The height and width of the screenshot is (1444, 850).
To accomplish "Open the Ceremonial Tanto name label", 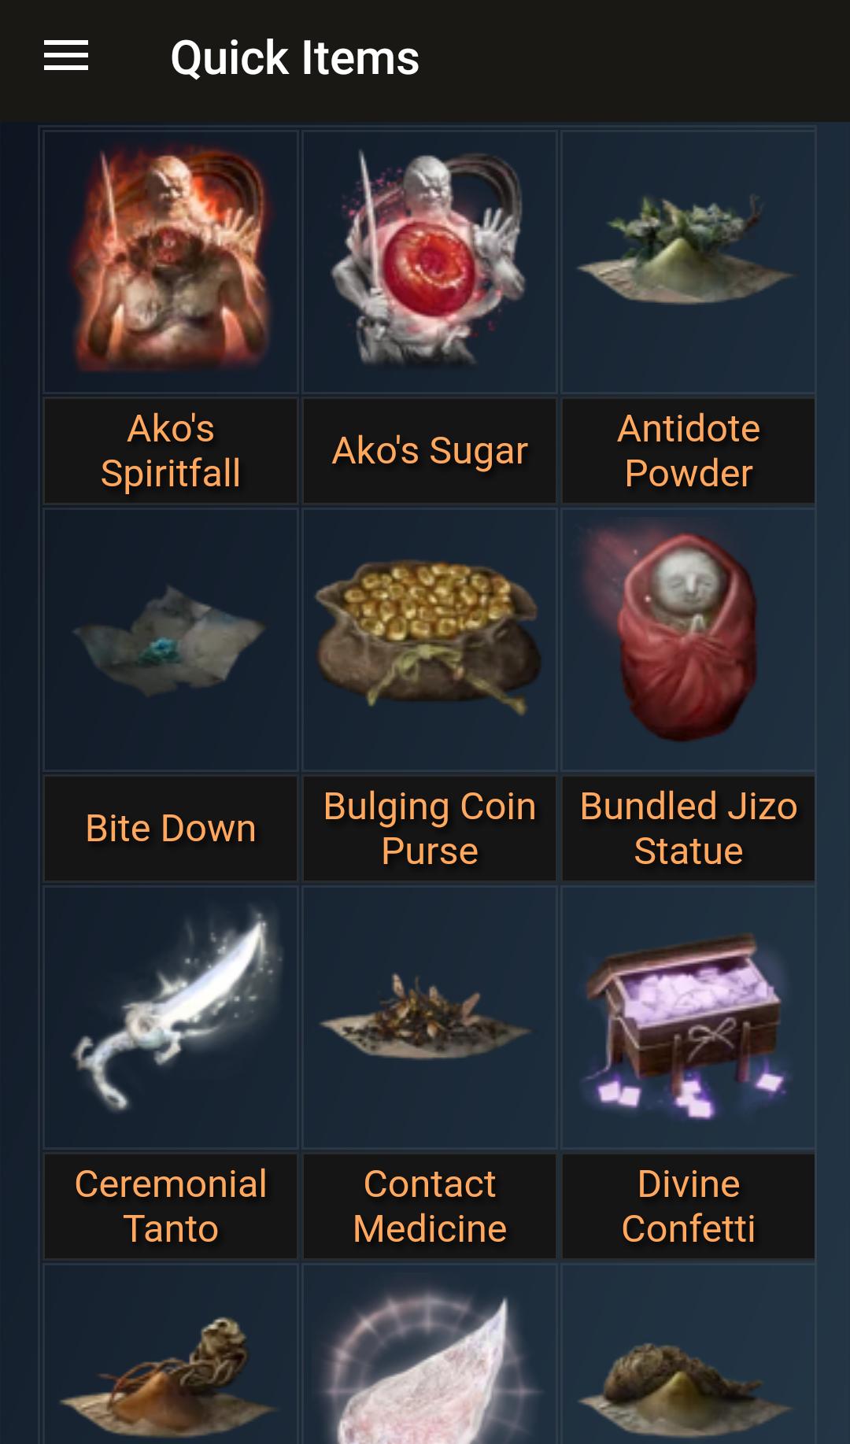I will (171, 1206).
